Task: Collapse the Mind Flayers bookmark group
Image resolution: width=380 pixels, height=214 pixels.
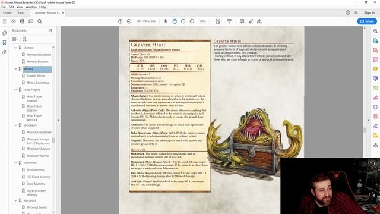Action: tap(15, 90)
